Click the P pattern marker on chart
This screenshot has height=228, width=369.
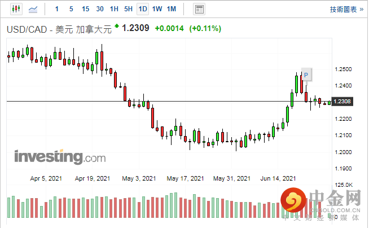306,75
